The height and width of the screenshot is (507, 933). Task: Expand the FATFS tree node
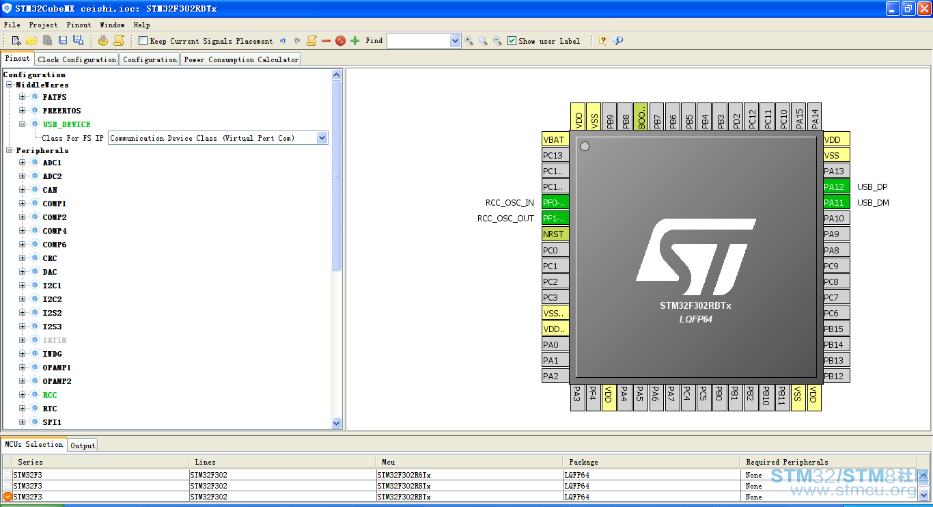pyautogui.click(x=23, y=97)
